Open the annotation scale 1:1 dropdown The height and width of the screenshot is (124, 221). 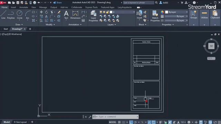pos(183,122)
